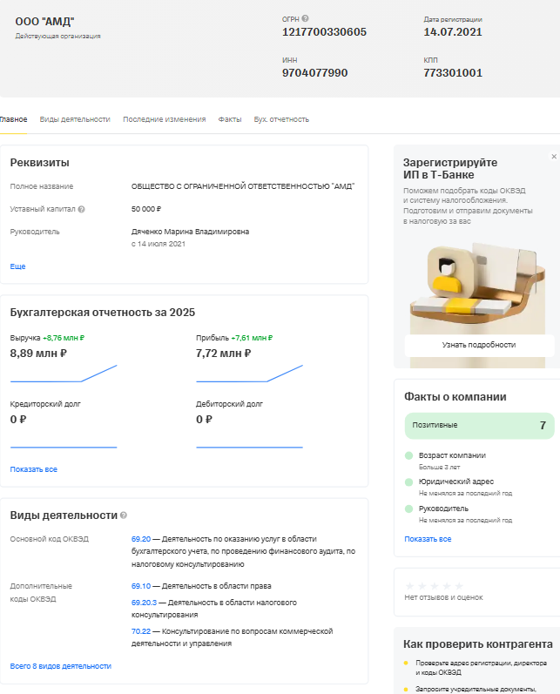Click the green dot beside Руководитель fact
The width and height of the screenshot is (560, 694).
(x=409, y=509)
